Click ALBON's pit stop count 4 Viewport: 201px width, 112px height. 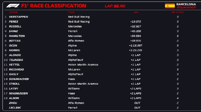pyautogui.click(x=177, y=98)
